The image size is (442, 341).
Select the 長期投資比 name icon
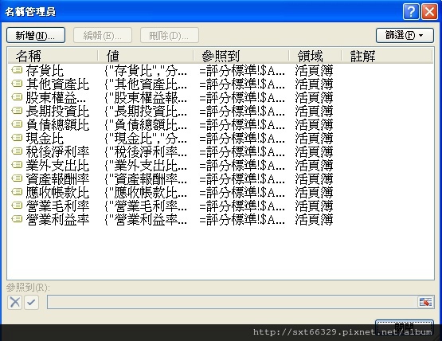17,111
